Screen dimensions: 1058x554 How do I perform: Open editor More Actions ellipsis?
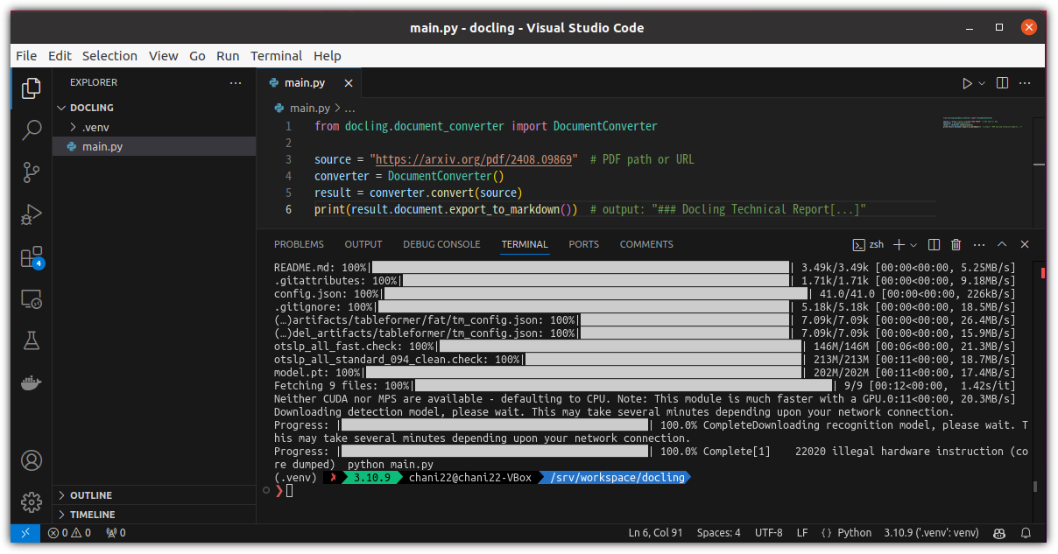[1025, 83]
